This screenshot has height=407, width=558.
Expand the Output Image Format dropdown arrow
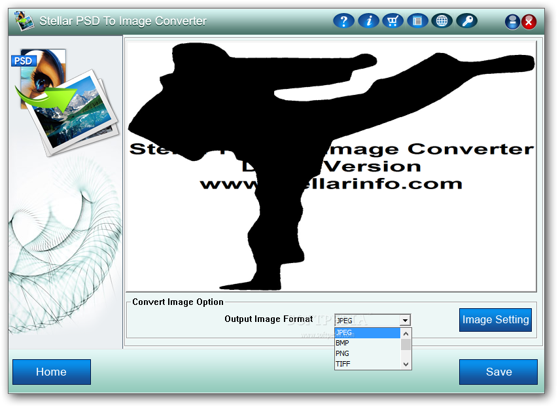(x=405, y=321)
